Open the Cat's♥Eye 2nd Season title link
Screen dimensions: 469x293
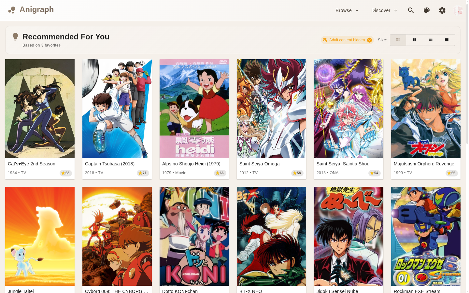(32, 164)
